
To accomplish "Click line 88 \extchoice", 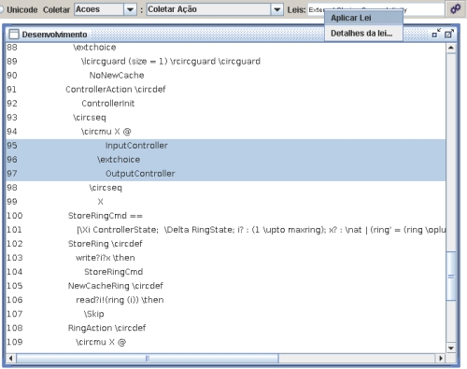I will [94, 48].
